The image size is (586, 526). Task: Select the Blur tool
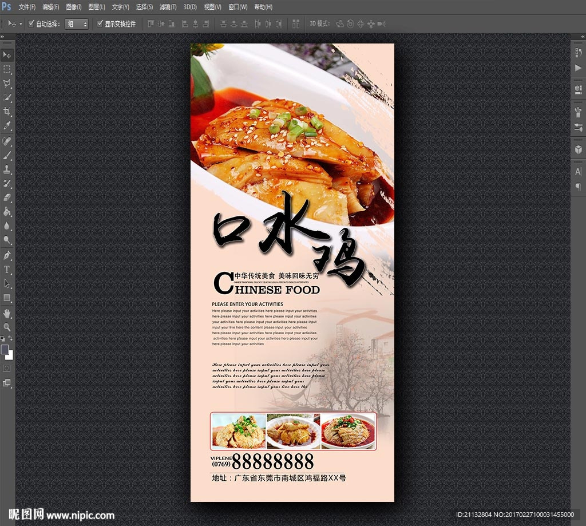(7, 226)
